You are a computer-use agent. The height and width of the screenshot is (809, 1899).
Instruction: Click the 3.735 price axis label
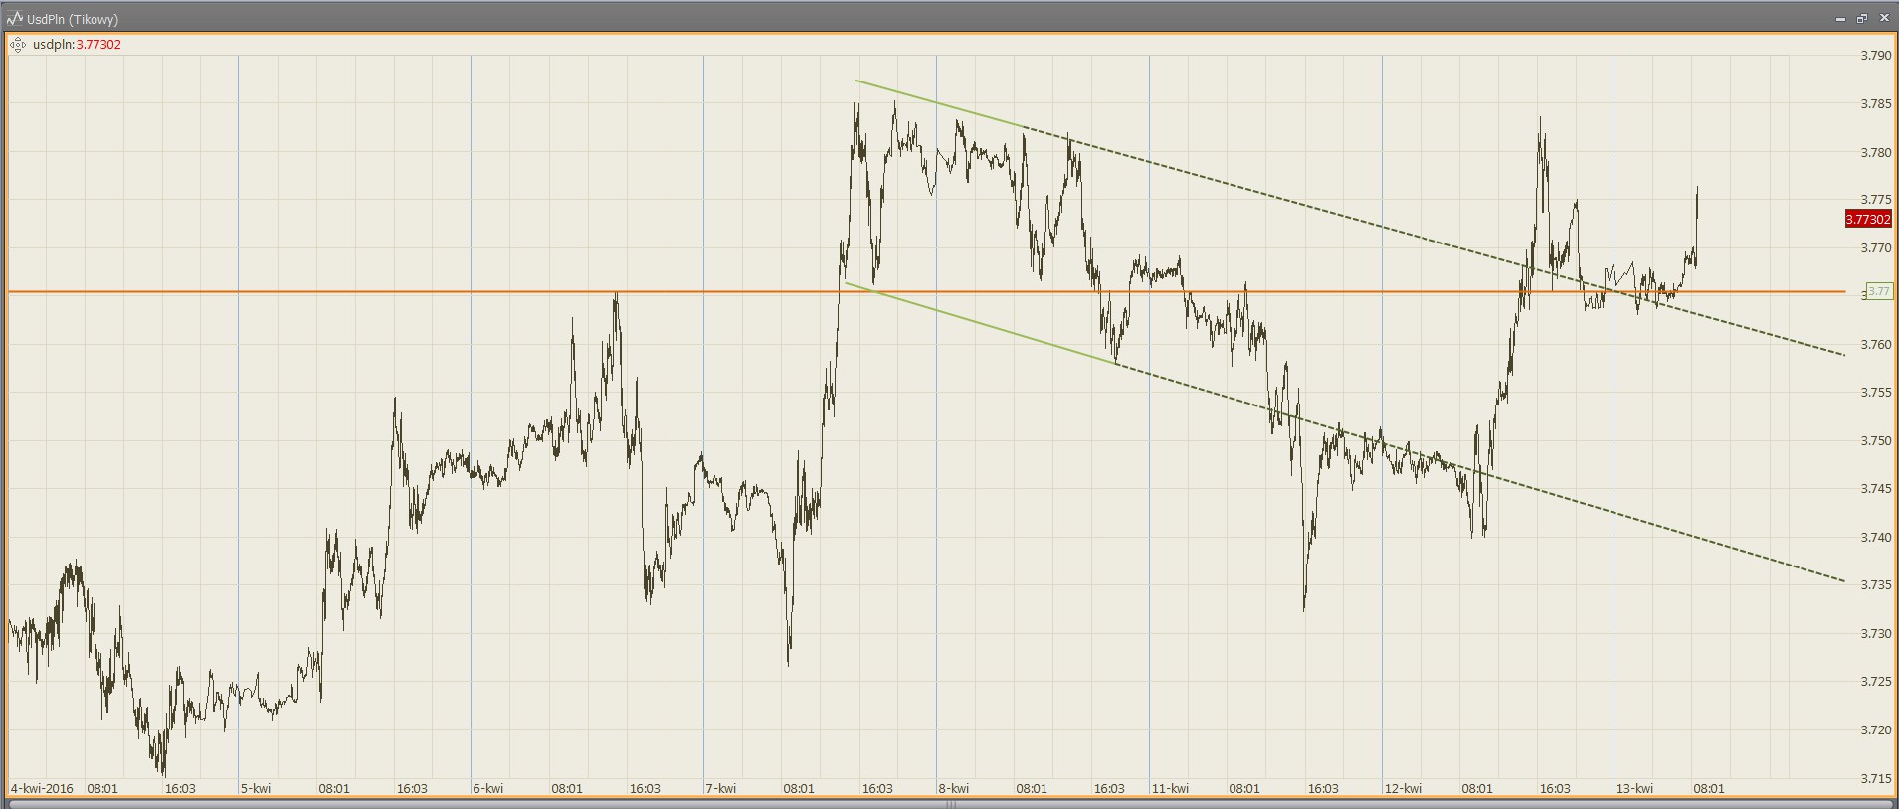pos(1875,585)
